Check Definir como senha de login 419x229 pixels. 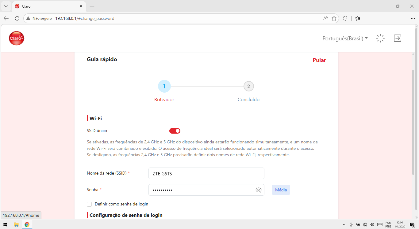89,204
